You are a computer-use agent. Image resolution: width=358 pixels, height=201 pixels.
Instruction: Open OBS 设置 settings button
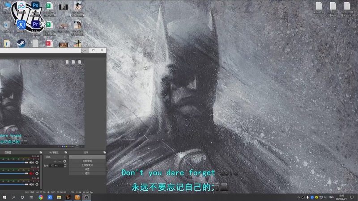[x=87, y=169]
